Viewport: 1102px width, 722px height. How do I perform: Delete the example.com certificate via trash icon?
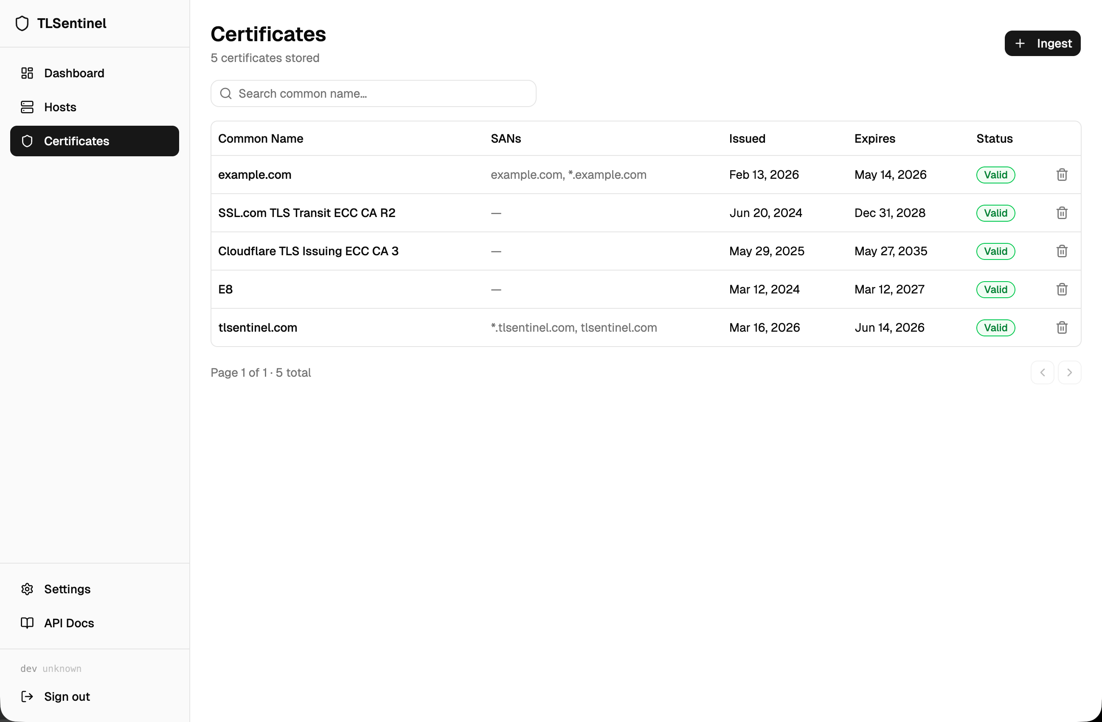1062,175
